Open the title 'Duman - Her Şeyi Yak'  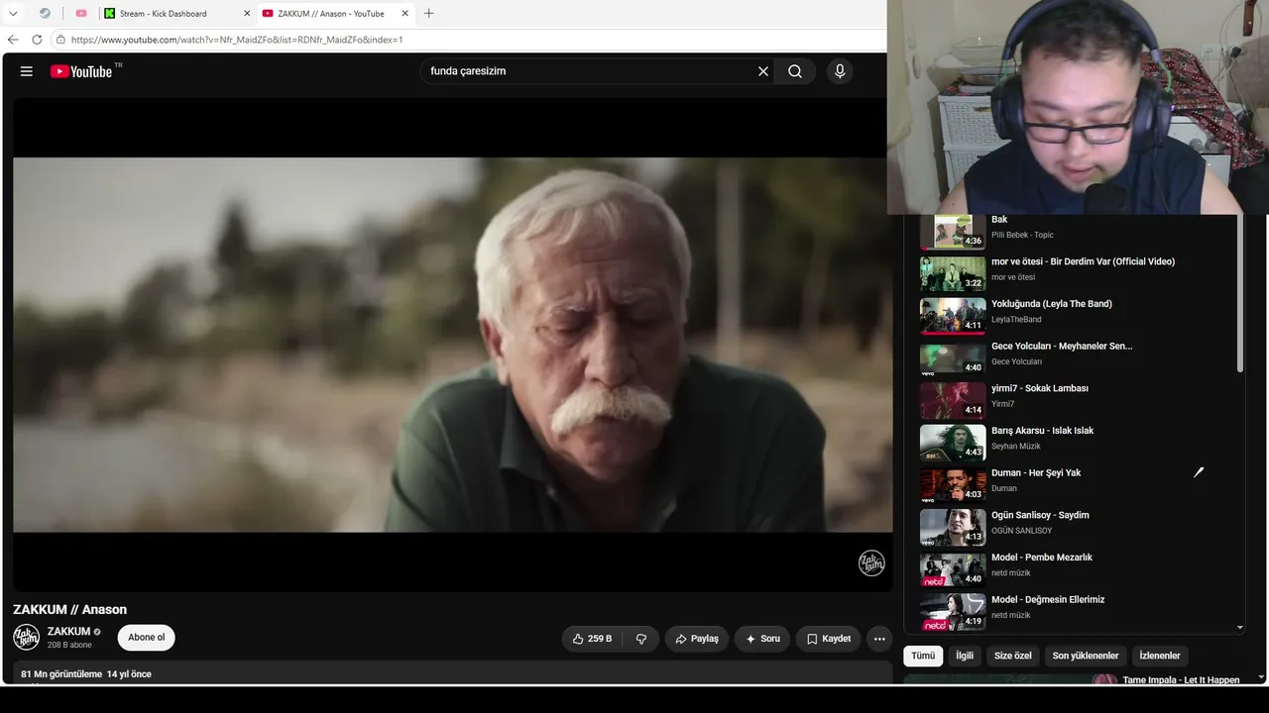pos(1036,473)
